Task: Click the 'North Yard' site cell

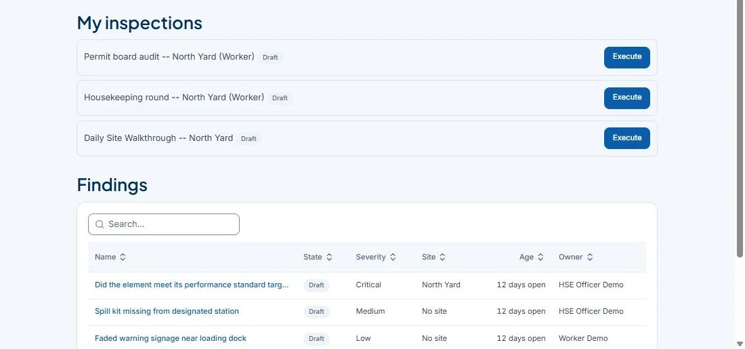Action: [x=441, y=285]
